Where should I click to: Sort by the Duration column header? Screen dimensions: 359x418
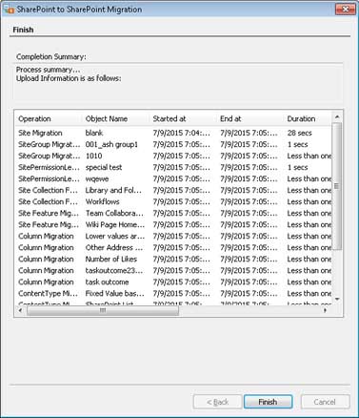tap(301, 119)
